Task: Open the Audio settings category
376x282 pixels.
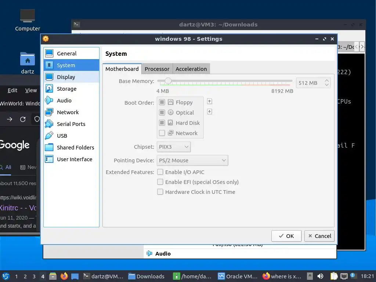Action: pos(71,101)
